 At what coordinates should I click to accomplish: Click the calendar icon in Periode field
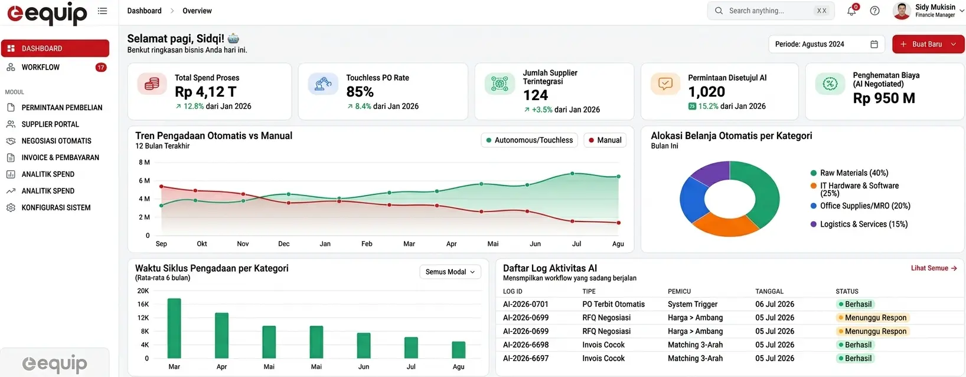pos(874,44)
